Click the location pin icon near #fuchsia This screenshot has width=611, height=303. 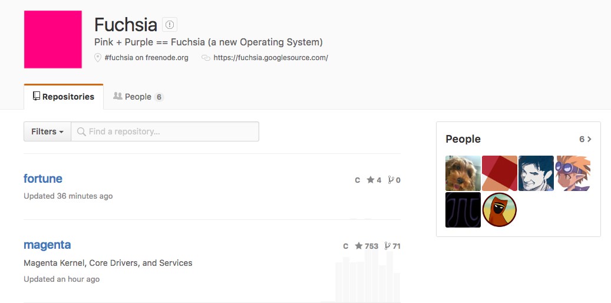(x=98, y=58)
